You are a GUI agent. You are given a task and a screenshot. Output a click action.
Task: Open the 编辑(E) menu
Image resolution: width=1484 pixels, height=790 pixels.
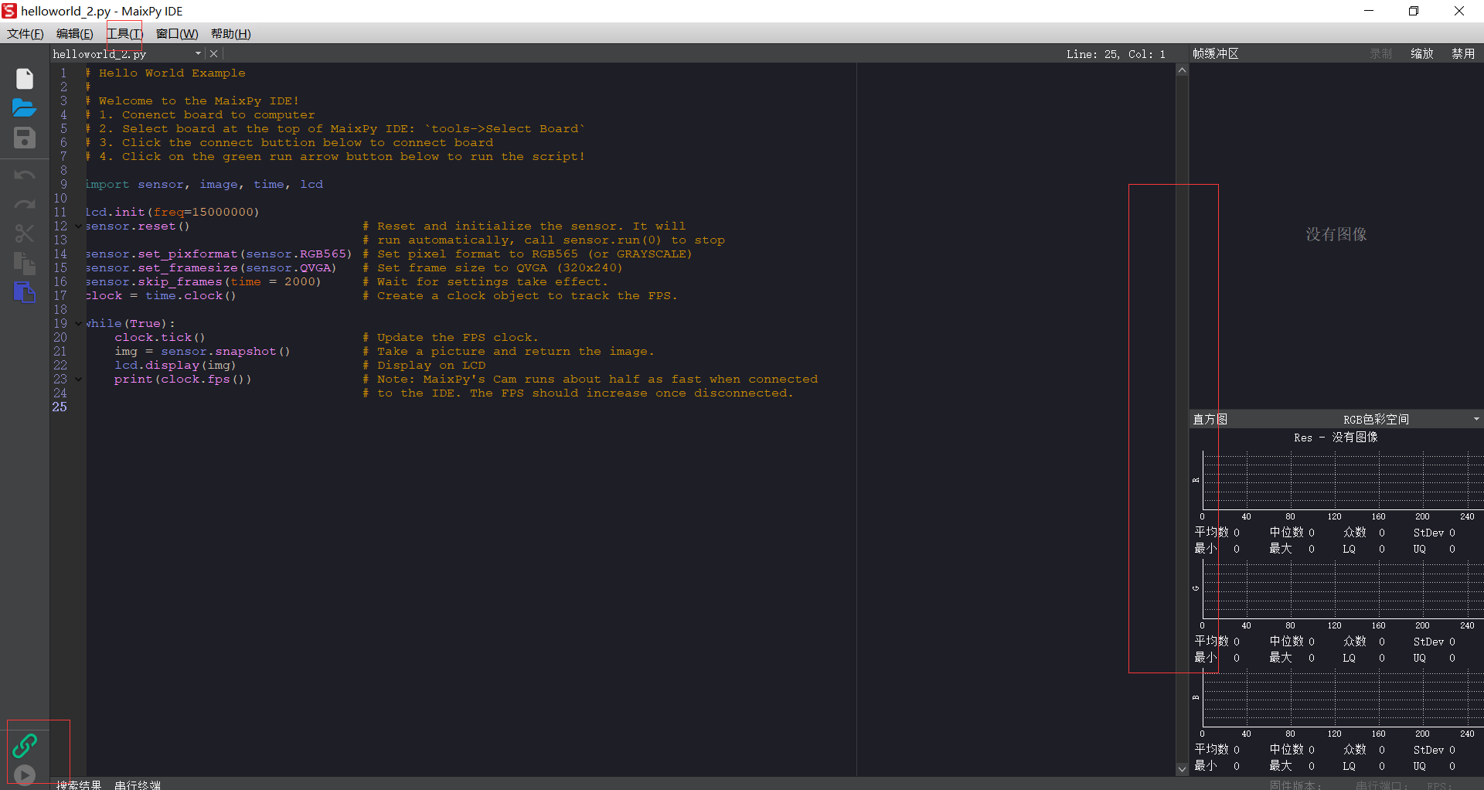75,34
